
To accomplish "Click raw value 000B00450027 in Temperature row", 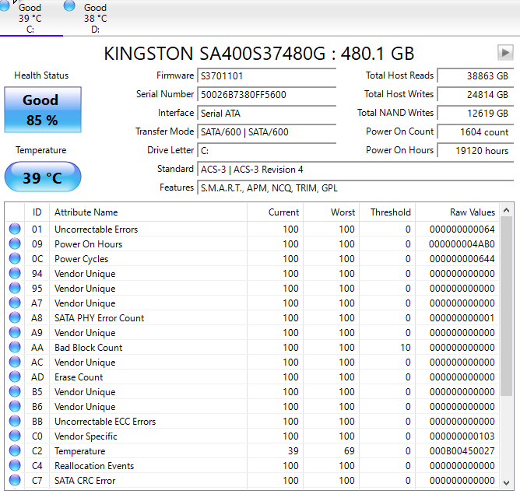I will (x=462, y=451).
